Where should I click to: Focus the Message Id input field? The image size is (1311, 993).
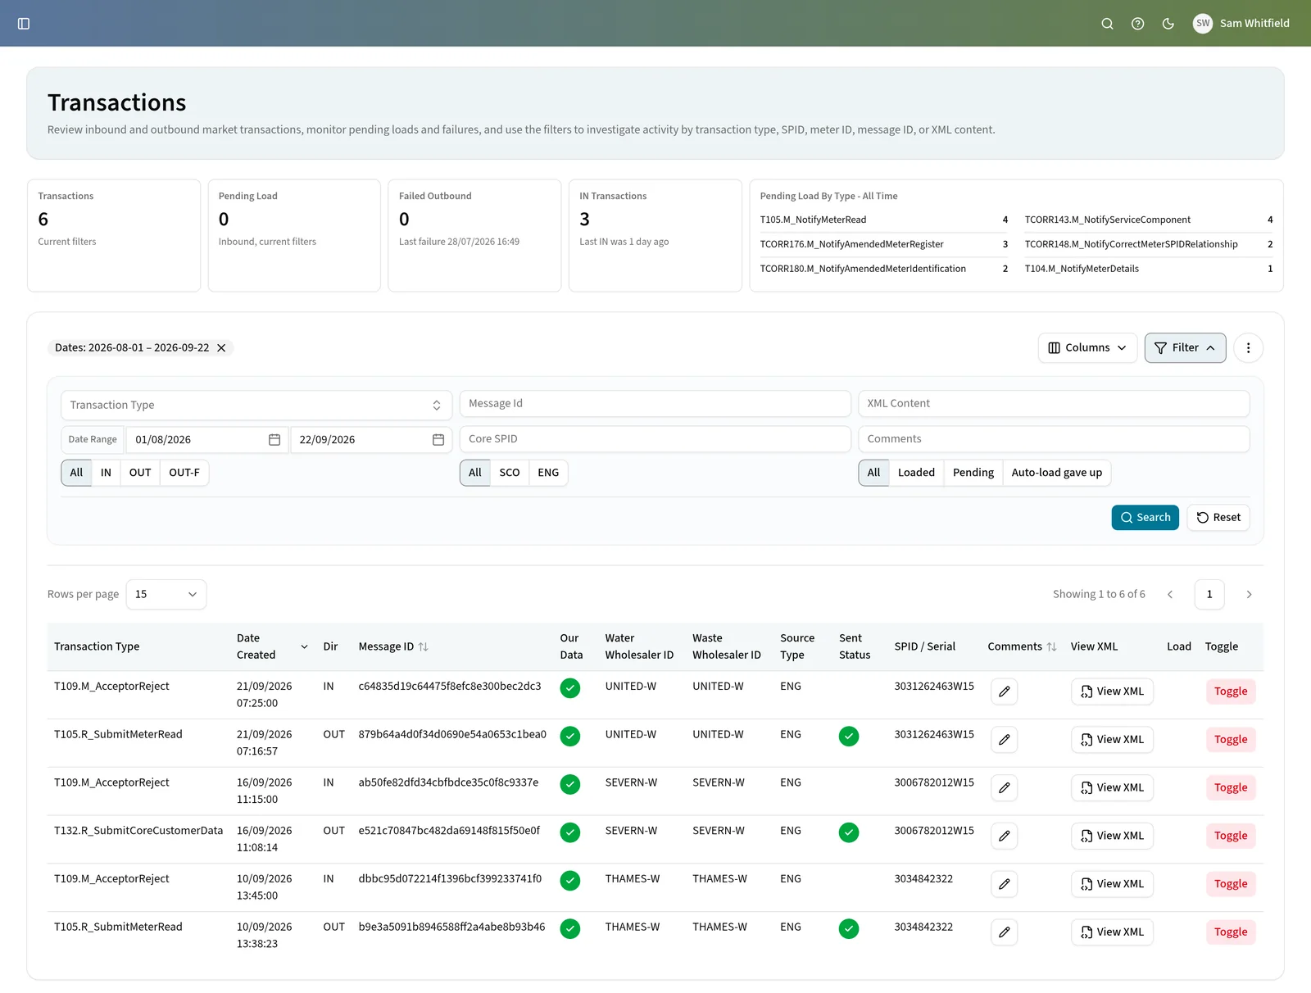coord(655,404)
